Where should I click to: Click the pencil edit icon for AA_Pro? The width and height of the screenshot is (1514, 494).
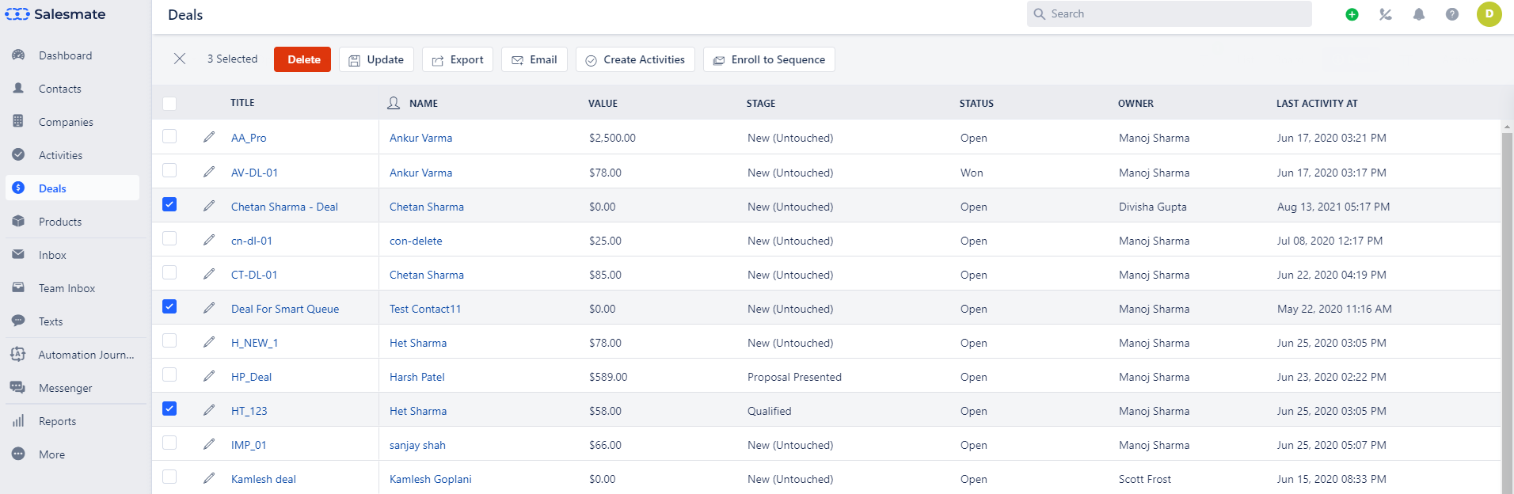(x=209, y=137)
